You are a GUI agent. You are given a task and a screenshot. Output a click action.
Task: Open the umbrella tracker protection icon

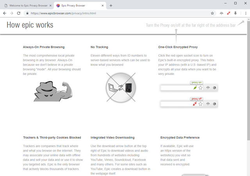click(x=221, y=13)
